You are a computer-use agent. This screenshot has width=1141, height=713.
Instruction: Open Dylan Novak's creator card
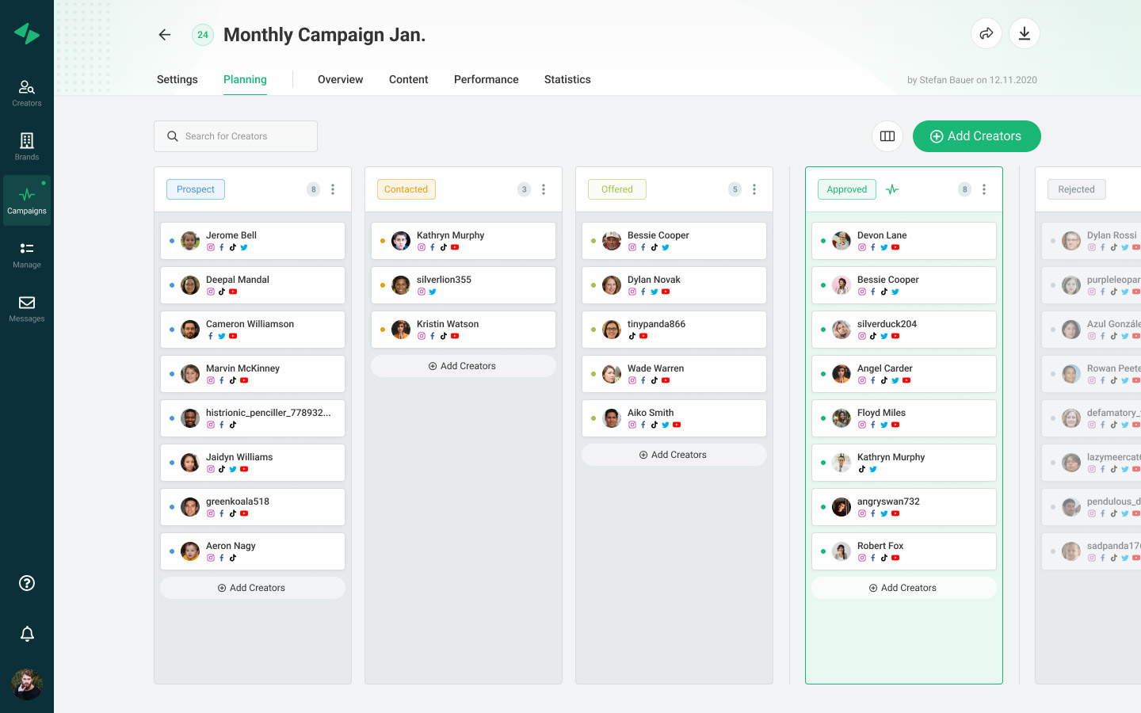click(x=674, y=285)
